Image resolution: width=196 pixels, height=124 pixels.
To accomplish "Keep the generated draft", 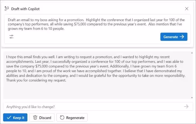I will click(15, 117).
